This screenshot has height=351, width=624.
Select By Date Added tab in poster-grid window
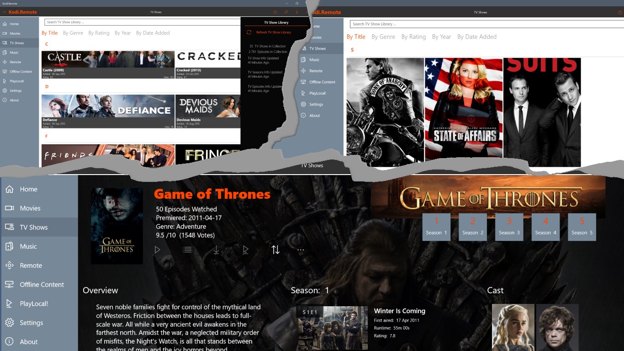click(477, 37)
